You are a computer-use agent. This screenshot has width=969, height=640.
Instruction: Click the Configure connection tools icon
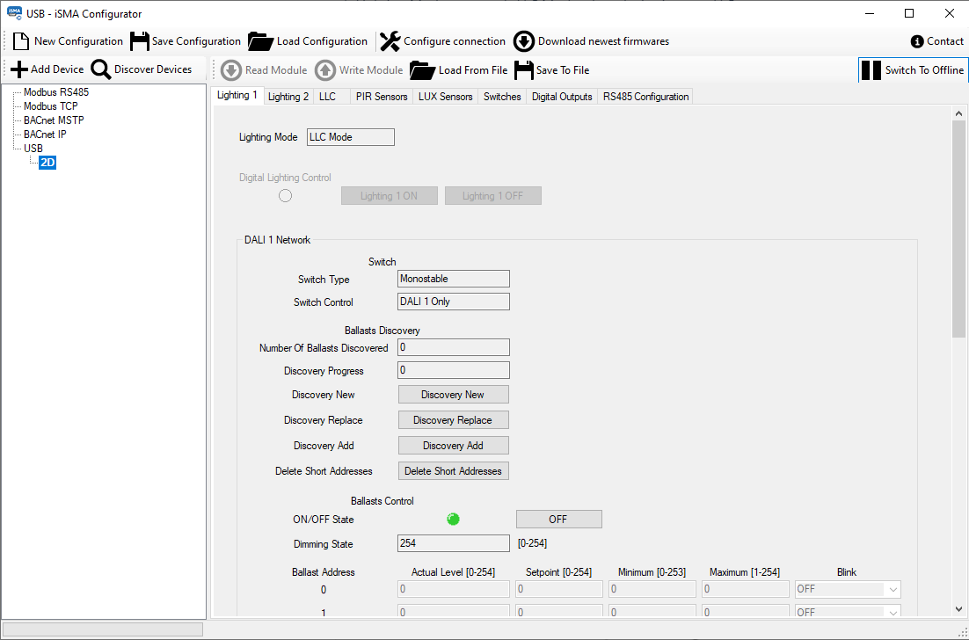click(x=390, y=41)
